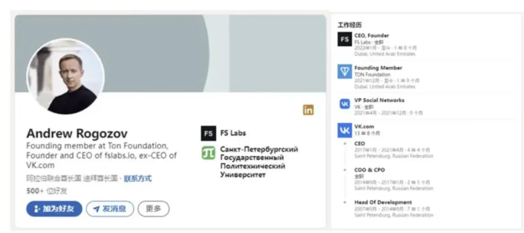Image resolution: width=524 pixels, height=233 pixels.
Task: Open the 联系方式 contact info link
Action: (x=138, y=178)
